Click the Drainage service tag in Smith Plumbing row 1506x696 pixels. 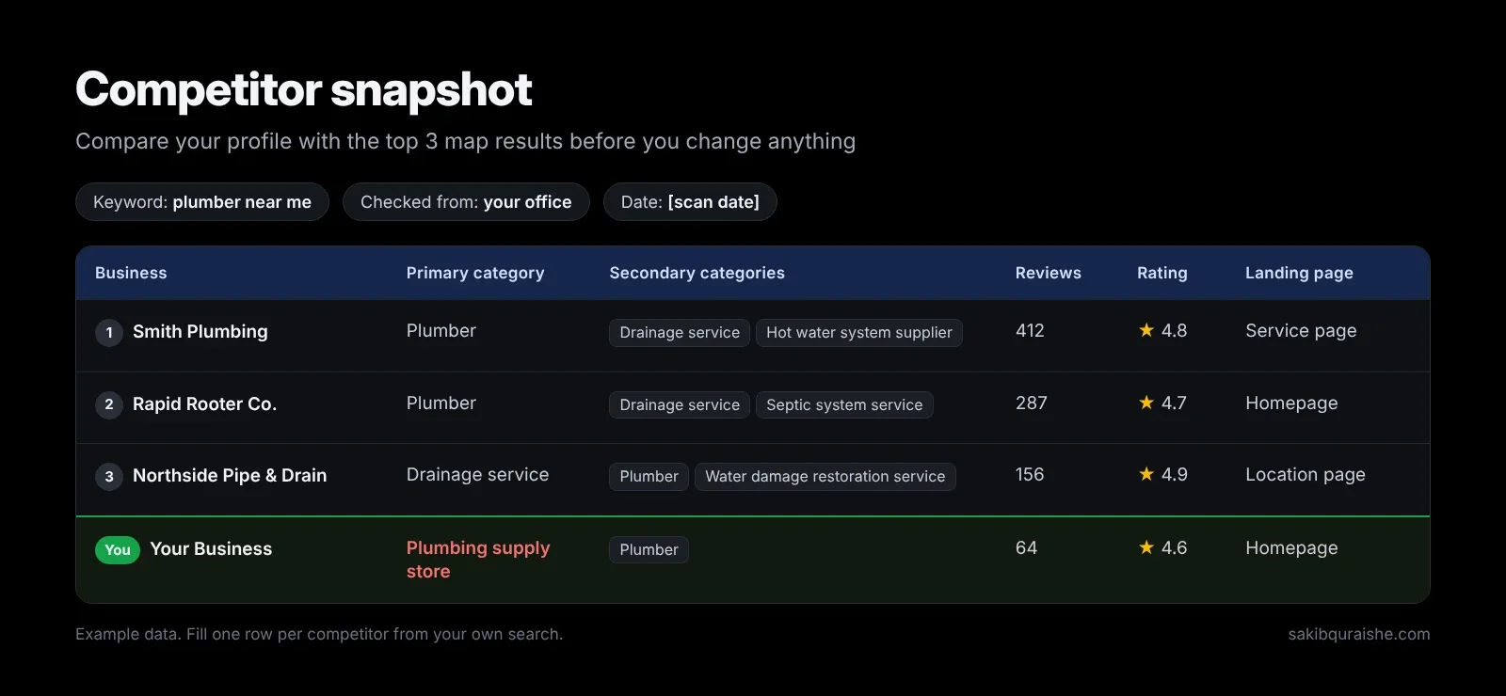pyautogui.click(x=680, y=333)
